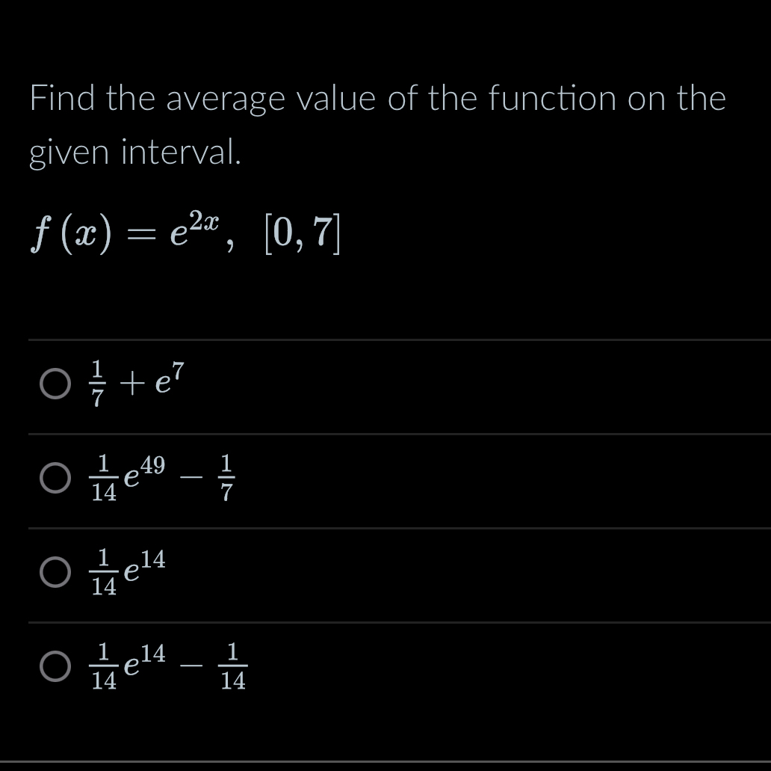Screen dimensions: 771x771
Task: Click the third answer's radio button
Action: [56, 573]
